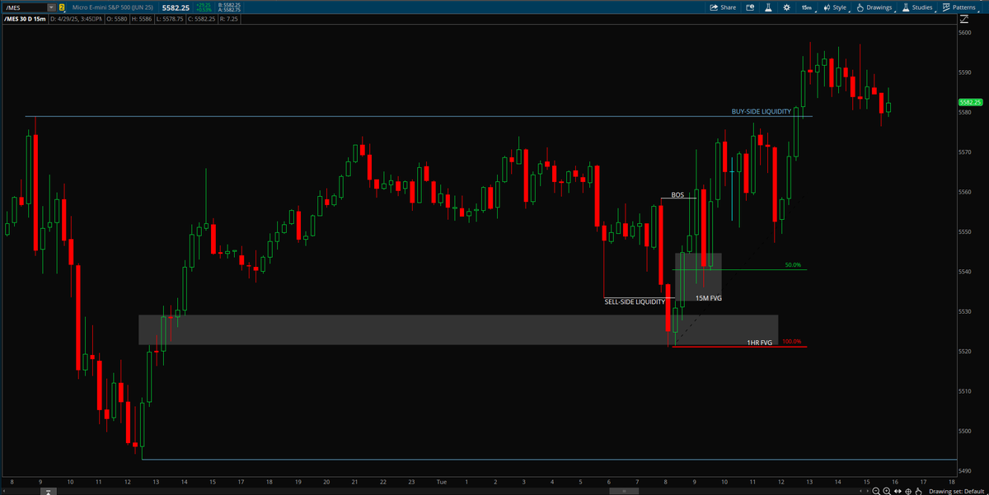Click the green 5582.25 price axis bubble
This screenshot has height=495, width=989.
pos(971,102)
